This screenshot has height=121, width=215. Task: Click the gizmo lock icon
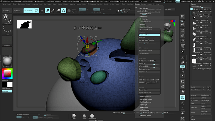[x=96, y=28]
